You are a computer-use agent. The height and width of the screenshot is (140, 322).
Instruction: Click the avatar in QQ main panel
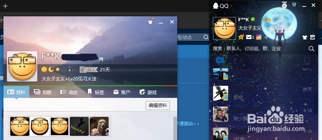tap(224, 28)
